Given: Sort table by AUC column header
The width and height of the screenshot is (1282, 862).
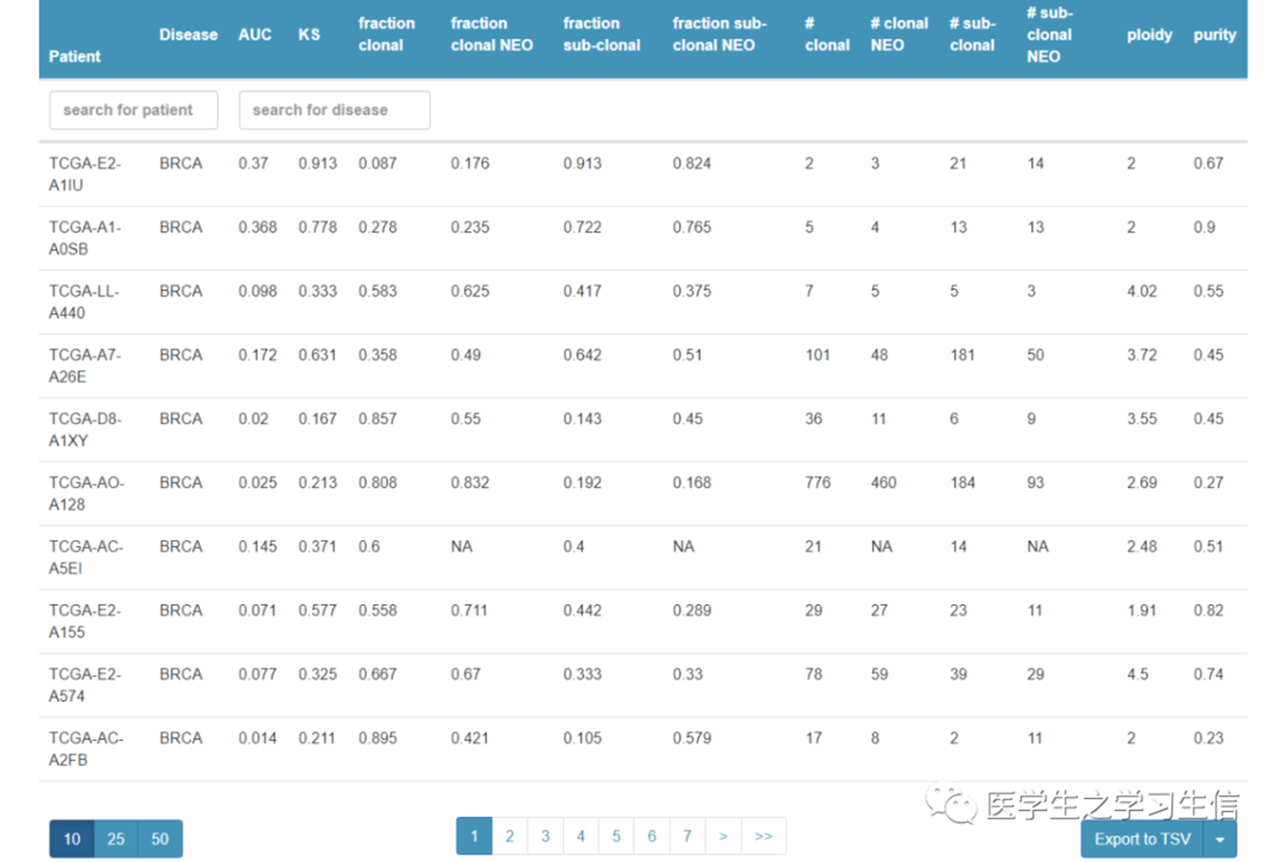Looking at the screenshot, I should click(x=254, y=35).
